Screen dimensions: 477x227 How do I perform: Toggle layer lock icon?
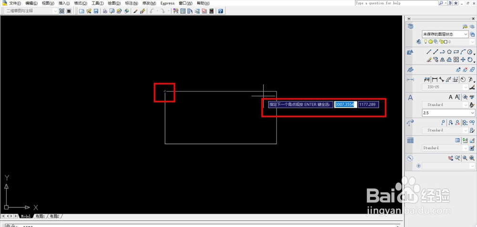pos(441,41)
